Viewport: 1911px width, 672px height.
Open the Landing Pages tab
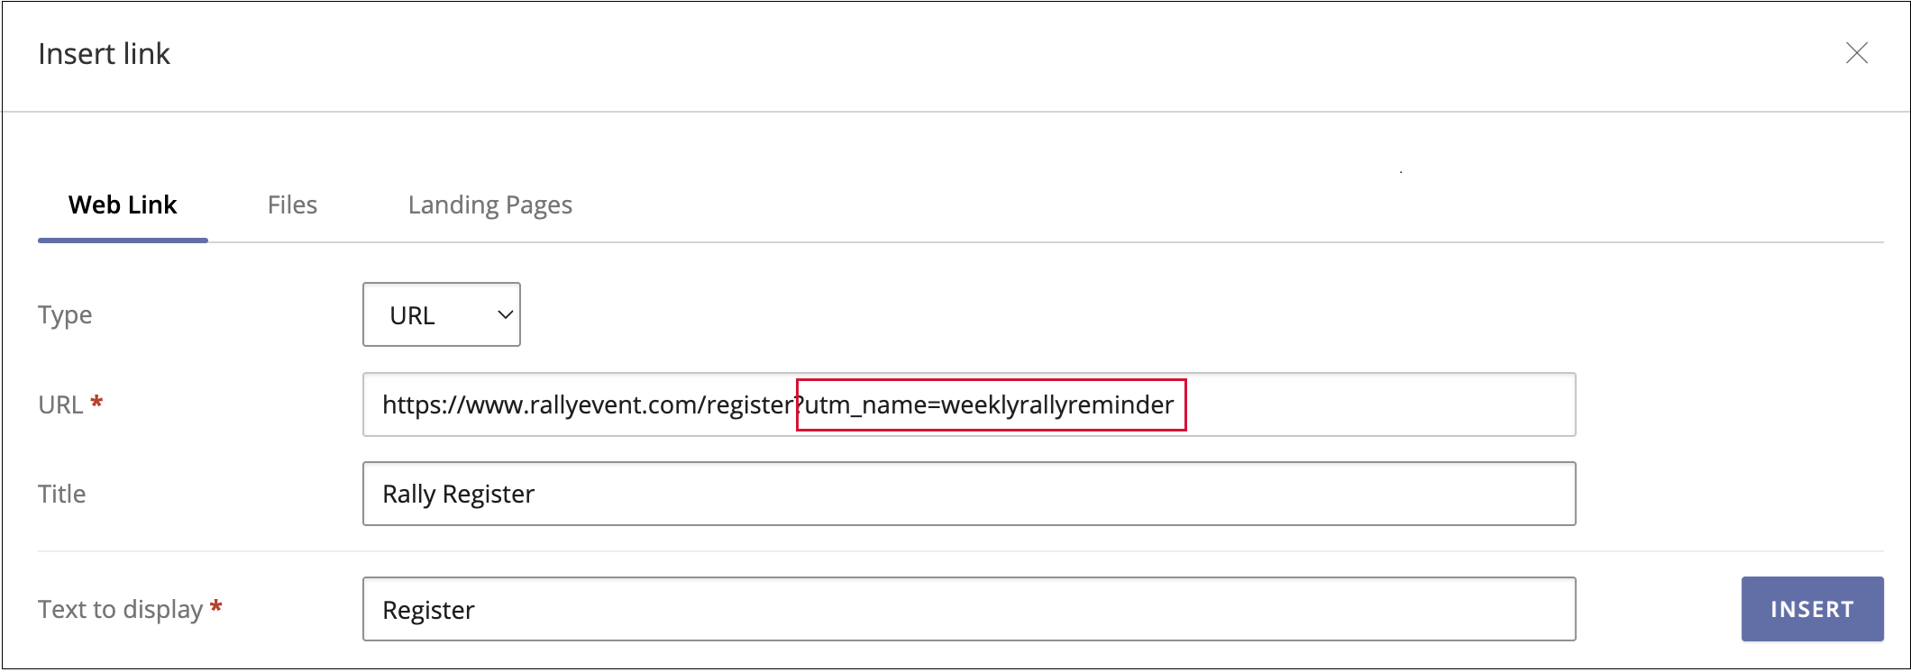pyautogui.click(x=489, y=205)
